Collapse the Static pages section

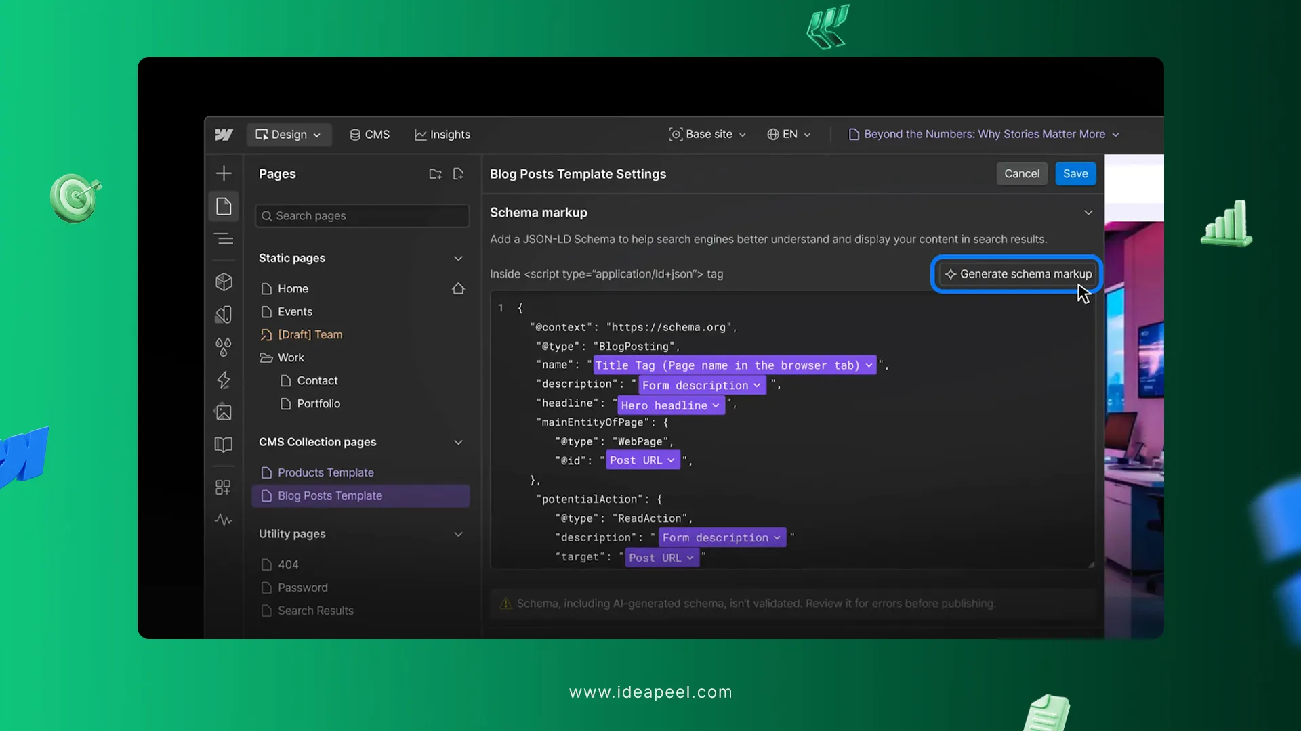pos(458,258)
